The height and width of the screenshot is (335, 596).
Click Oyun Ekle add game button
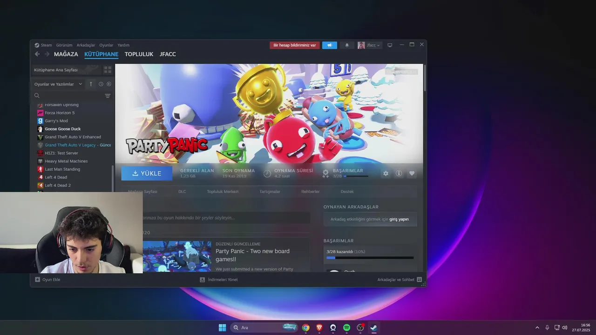pyautogui.click(x=47, y=280)
